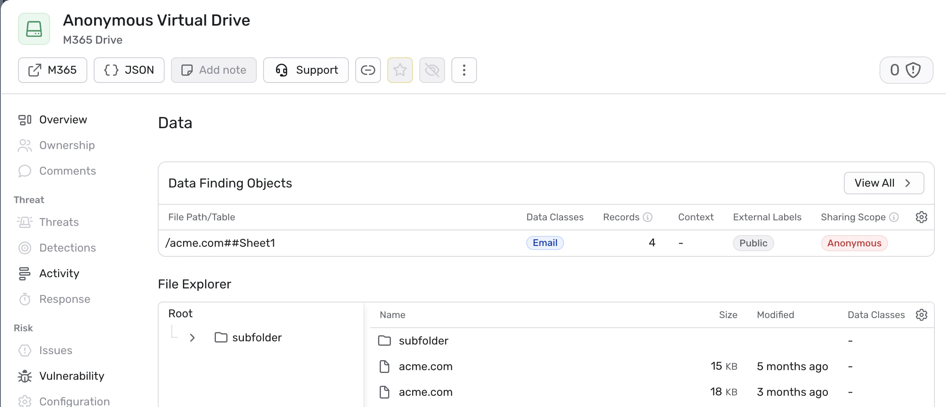Toggle the hide visibility eye icon
Viewport: 946px width, 407px height.
pos(432,70)
